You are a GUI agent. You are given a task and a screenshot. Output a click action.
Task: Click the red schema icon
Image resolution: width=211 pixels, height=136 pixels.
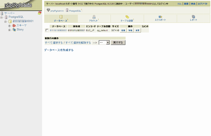tap(14, 26)
